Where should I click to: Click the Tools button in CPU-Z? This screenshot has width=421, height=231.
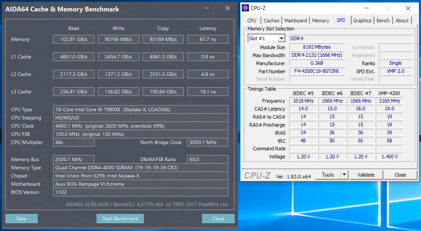point(328,175)
